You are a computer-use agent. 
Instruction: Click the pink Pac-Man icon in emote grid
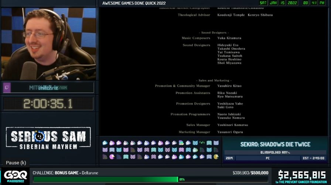[x=112, y=157]
